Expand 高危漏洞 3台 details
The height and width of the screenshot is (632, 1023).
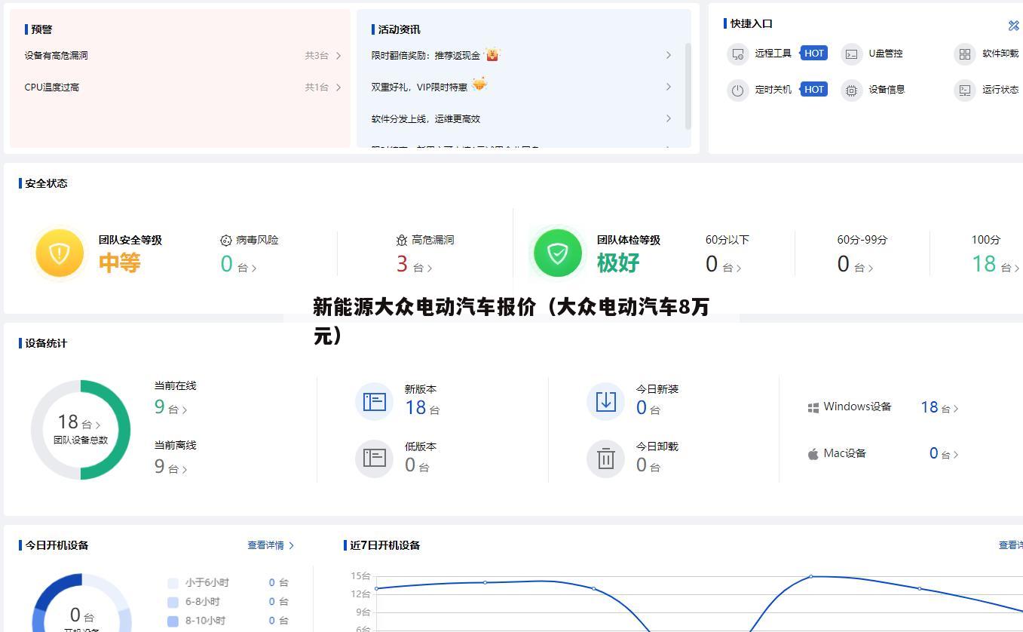click(414, 264)
